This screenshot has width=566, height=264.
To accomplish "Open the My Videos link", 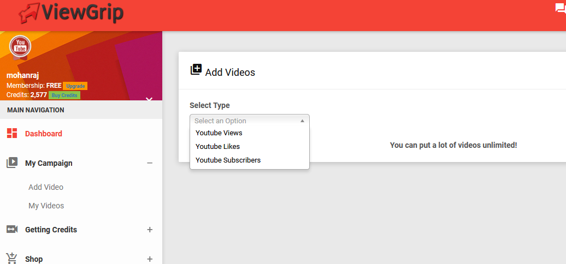I will (x=46, y=206).
